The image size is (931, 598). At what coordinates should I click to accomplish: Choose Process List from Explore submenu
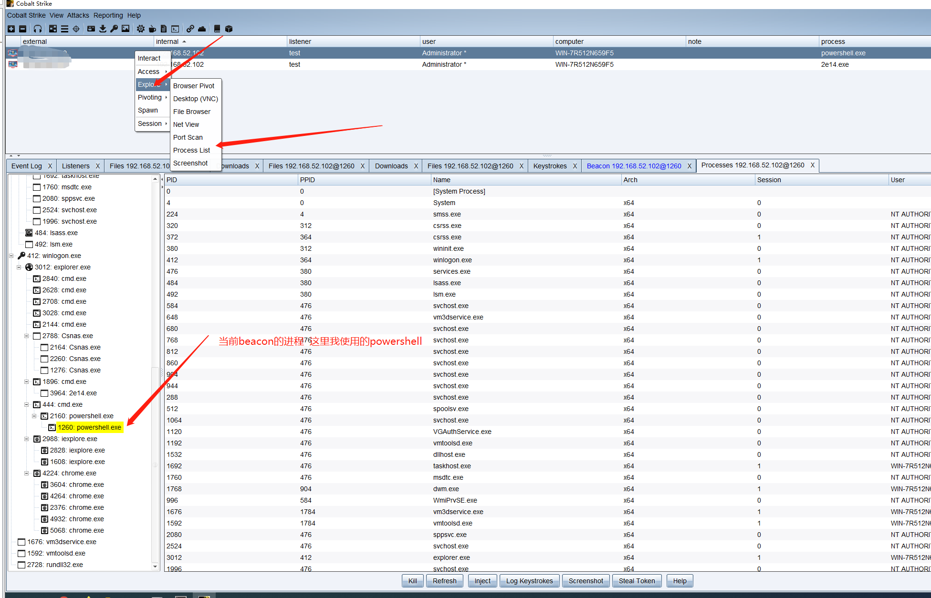click(191, 150)
